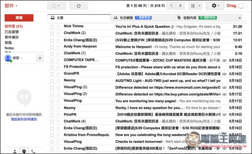Go to the next page of emails

(180, 6)
